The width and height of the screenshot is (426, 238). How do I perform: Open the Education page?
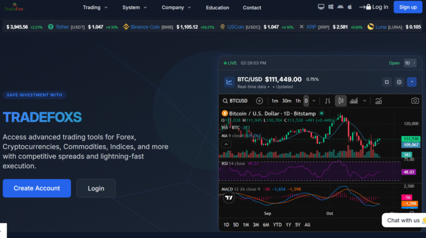(218, 7)
